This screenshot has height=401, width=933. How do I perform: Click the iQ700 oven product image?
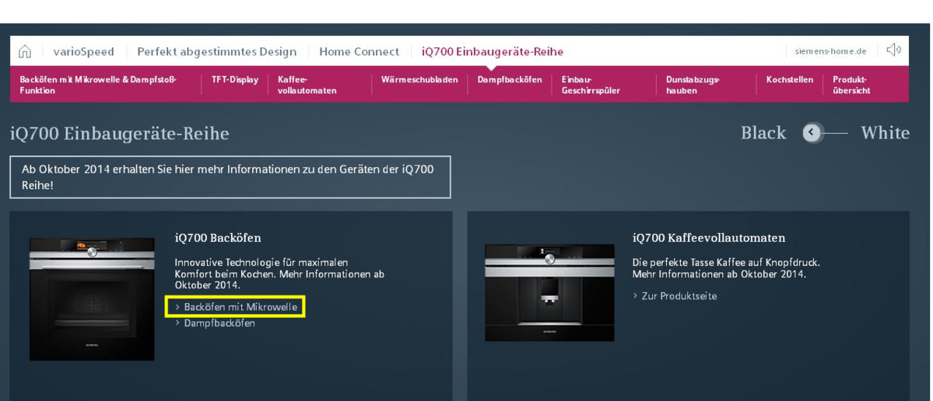(92, 299)
